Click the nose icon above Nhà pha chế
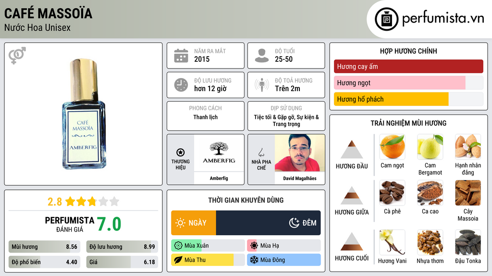Screen dimensions: 492x276 pos(261,152)
